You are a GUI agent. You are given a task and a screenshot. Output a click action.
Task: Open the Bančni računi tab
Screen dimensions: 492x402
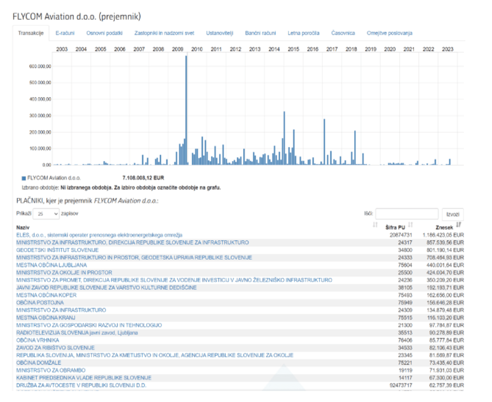point(260,33)
